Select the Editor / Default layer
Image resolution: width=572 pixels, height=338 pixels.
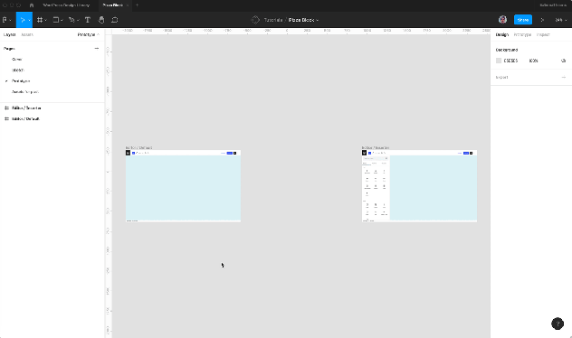(x=25, y=118)
